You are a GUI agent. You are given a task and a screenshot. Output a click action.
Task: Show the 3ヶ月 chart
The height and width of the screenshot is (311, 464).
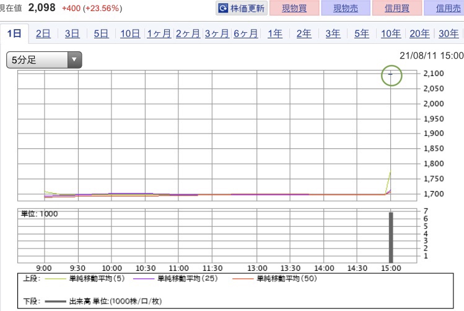pyautogui.click(x=217, y=33)
